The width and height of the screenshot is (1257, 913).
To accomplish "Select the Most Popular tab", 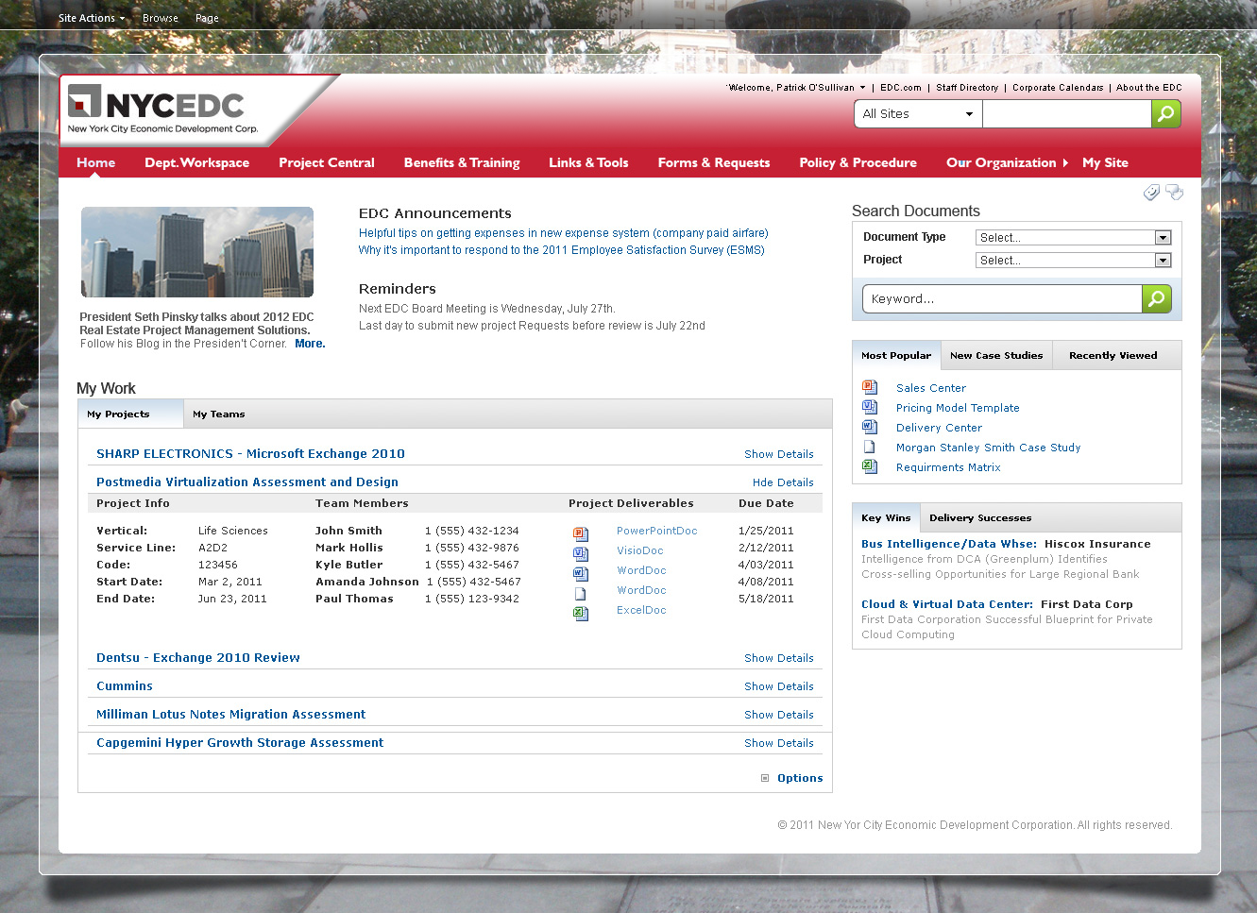I will 896,355.
